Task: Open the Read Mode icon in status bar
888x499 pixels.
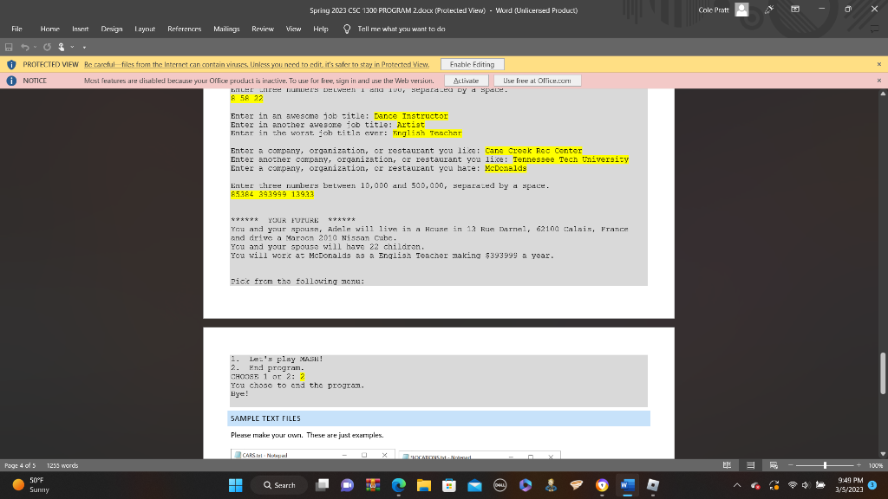Action: (x=727, y=465)
